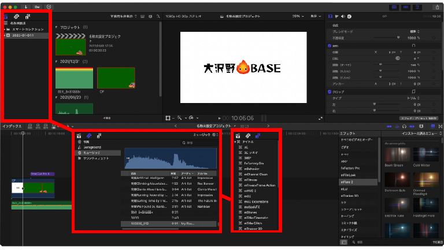444x250 pixels.
Task: Open the crop type トリム dropdown
Action: 413,98
